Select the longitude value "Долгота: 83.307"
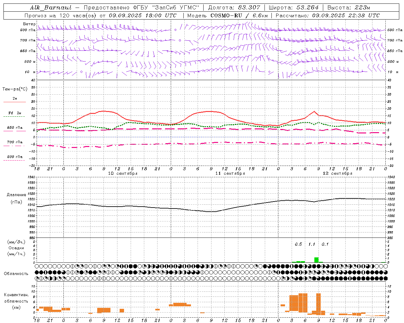 [235, 8]
